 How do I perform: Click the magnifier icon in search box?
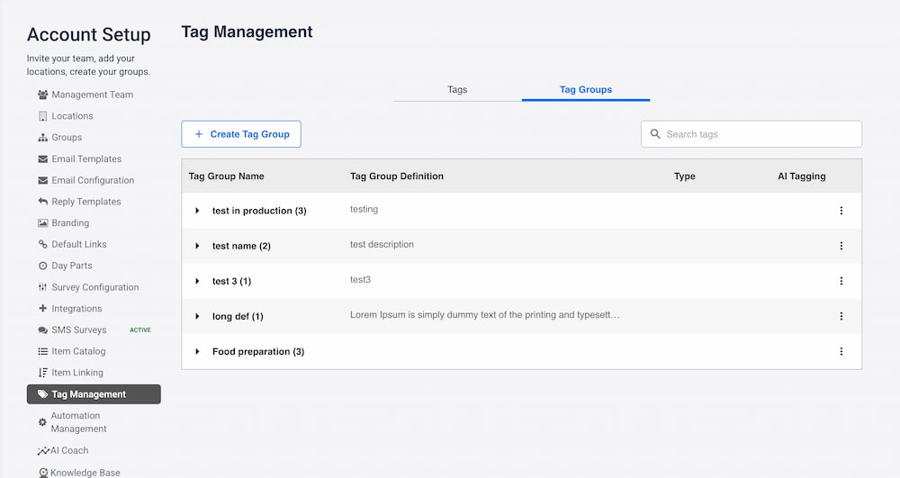click(x=655, y=134)
